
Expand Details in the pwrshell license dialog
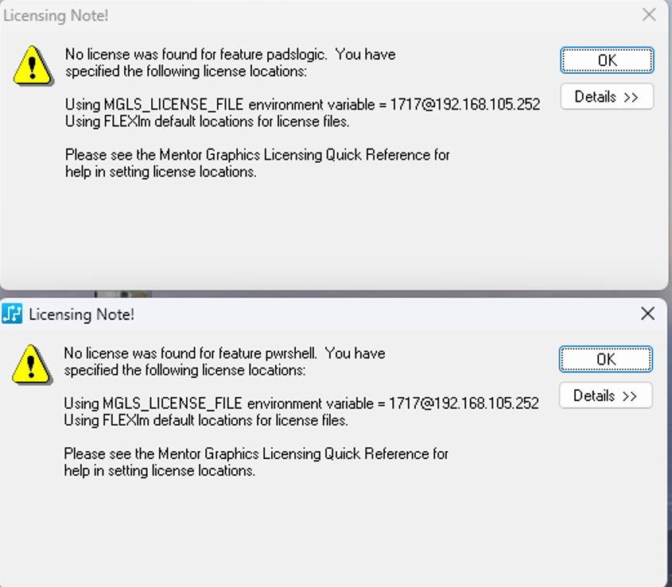coord(605,396)
